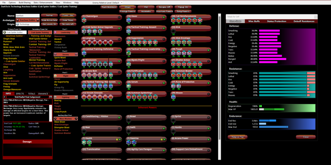Click the View Active Sets button

click(49, 20)
